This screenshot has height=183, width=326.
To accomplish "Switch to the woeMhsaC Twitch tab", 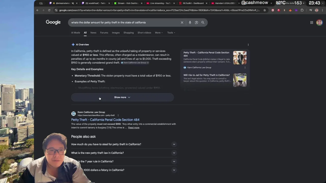I will (x=96, y=3).
